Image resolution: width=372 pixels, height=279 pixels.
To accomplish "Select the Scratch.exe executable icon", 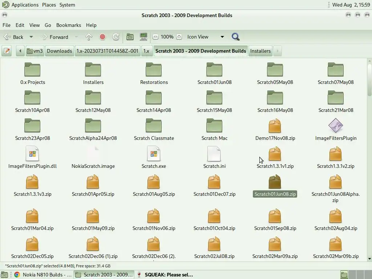I will click(154, 154).
